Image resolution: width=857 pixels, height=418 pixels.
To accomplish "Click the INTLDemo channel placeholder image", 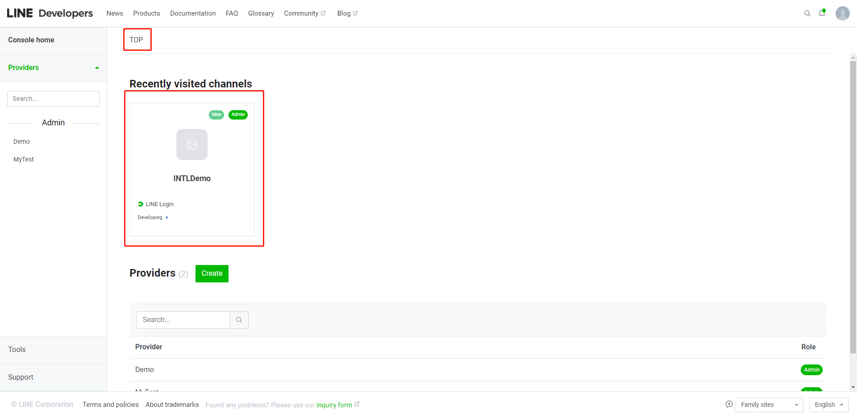I will (x=192, y=145).
